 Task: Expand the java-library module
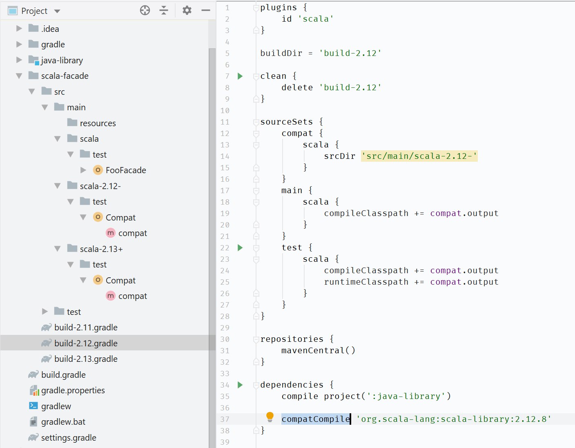(19, 60)
